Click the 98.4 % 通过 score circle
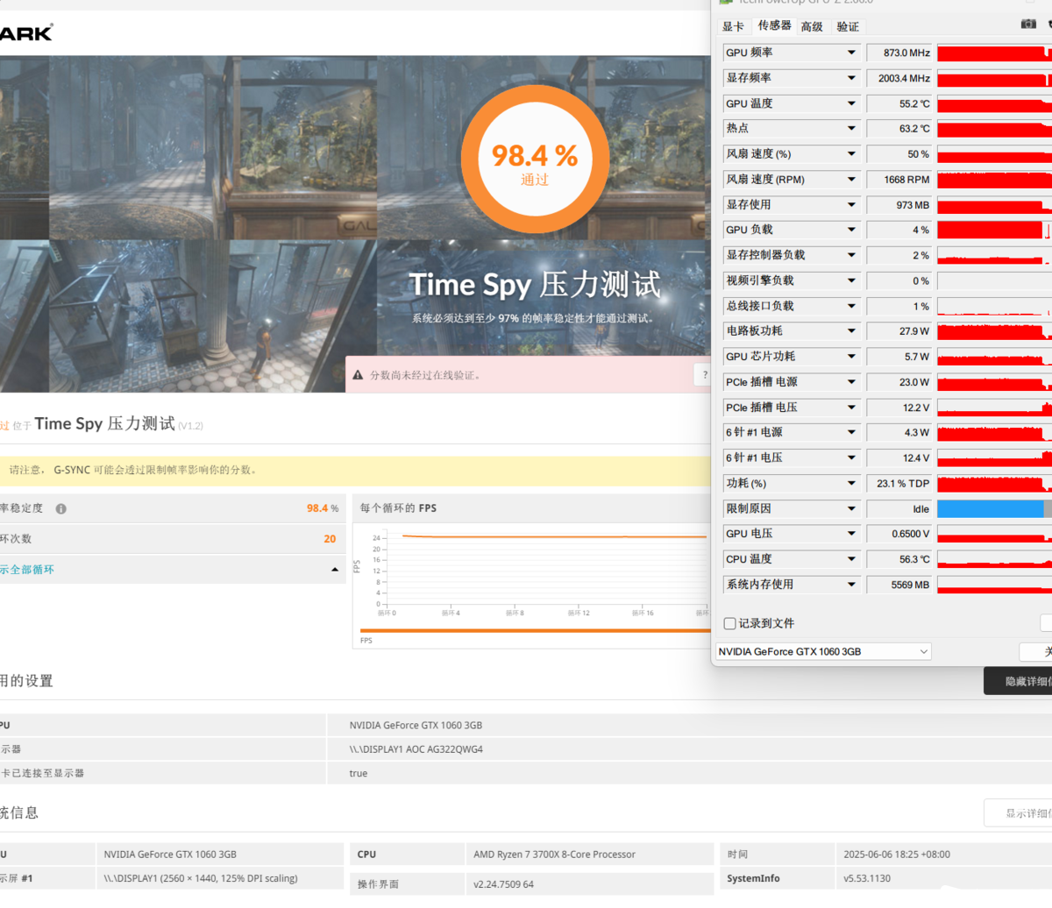The height and width of the screenshot is (908, 1052). coord(535,159)
